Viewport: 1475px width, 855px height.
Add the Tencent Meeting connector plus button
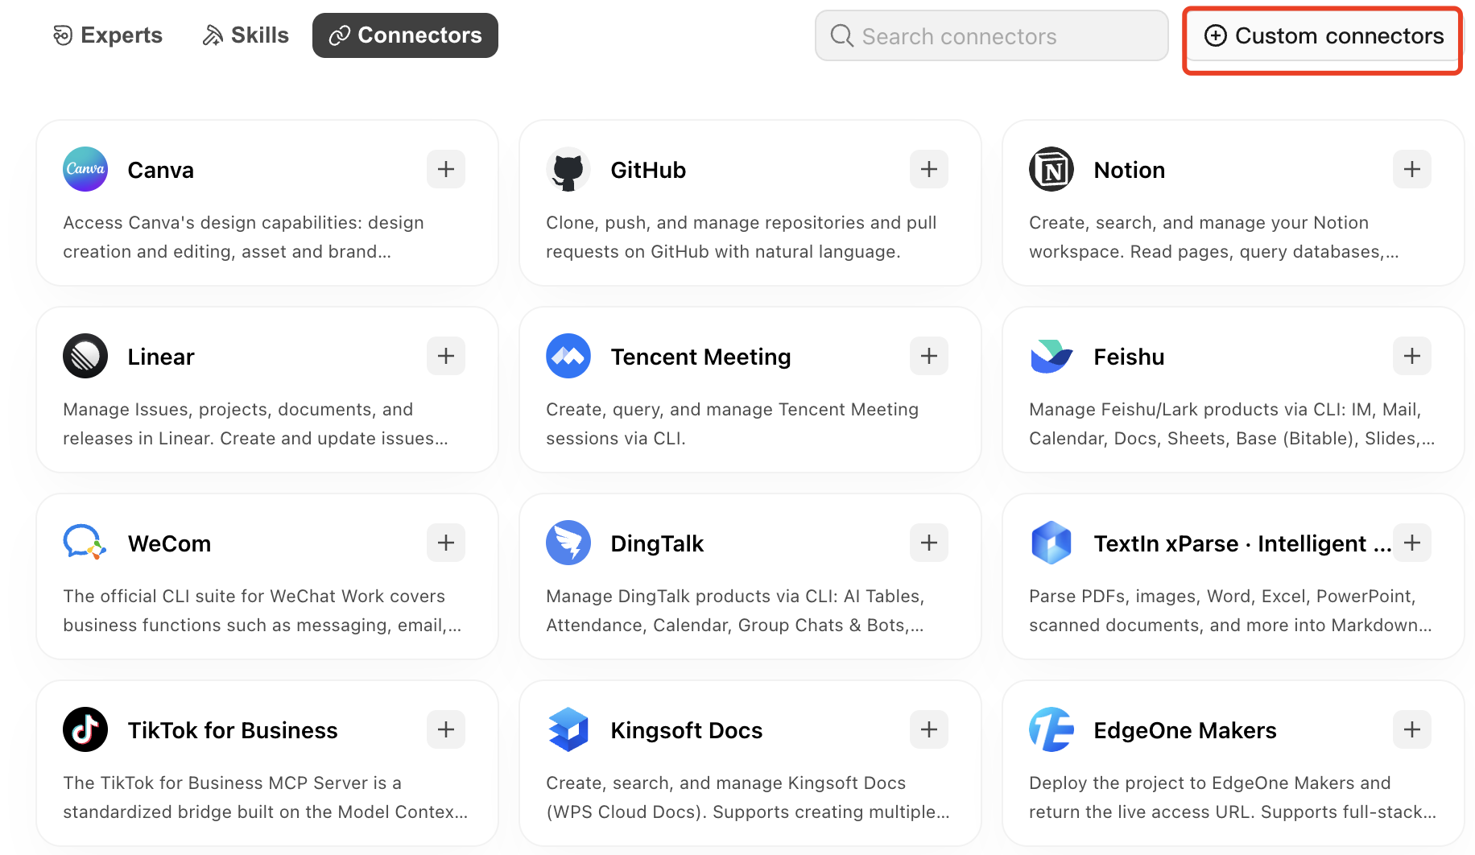click(x=929, y=356)
